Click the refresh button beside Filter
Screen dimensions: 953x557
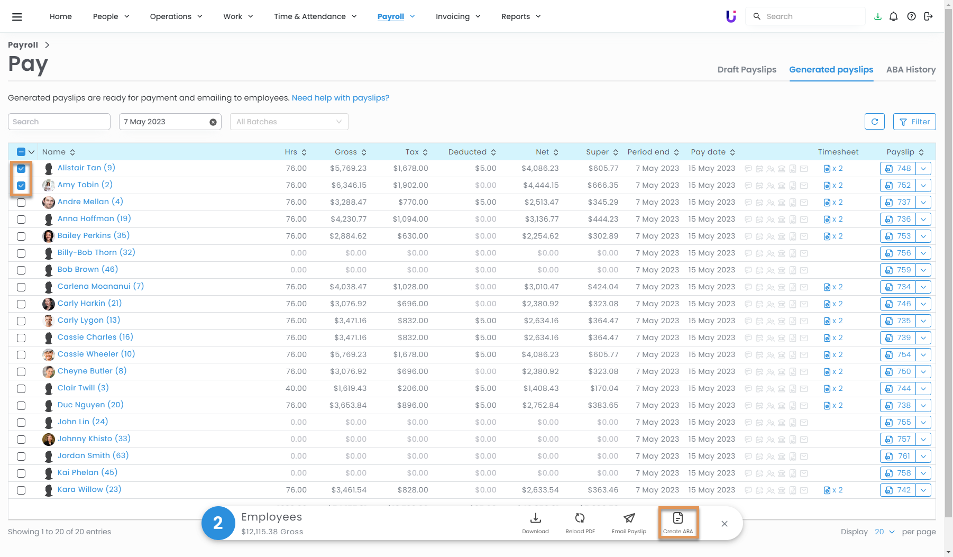pos(875,122)
